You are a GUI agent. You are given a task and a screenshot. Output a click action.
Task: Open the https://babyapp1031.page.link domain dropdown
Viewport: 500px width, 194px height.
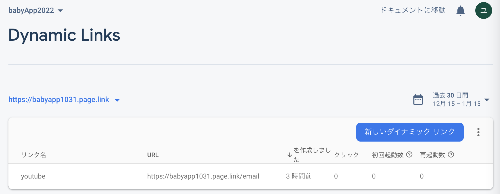[117, 100]
